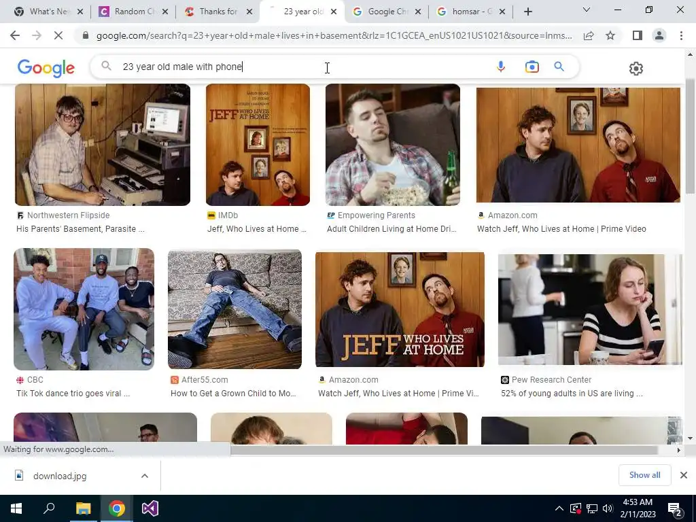The height and width of the screenshot is (522, 696).
Task: Close the What's New tab
Action: [80, 12]
